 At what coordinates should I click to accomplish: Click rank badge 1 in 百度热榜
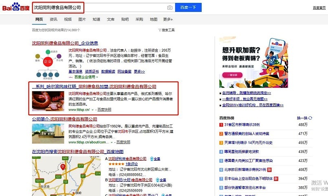(221, 125)
